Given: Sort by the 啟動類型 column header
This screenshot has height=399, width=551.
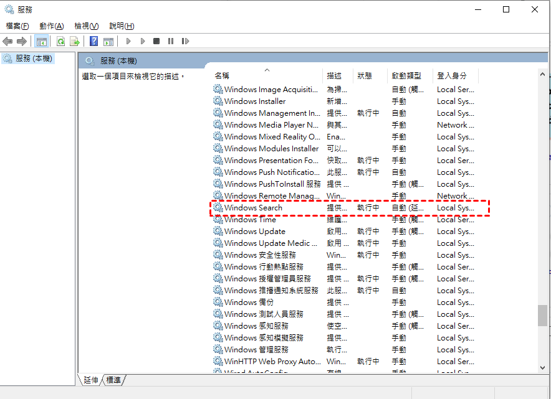Looking at the screenshot, I should click(x=410, y=75).
